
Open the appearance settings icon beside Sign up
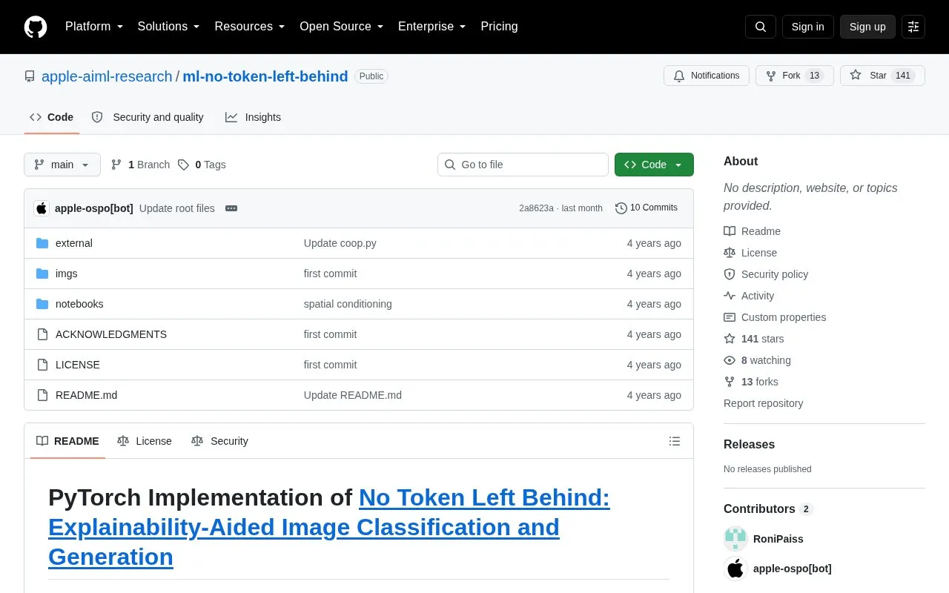(x=913, y=27)
